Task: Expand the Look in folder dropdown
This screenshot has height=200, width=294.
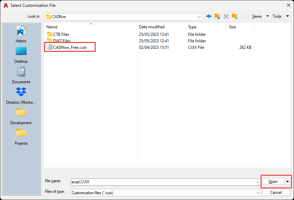Action: tap(199, 17)
